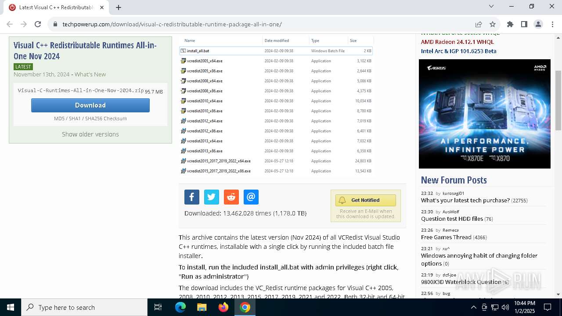Show hidden tray icons chevron
Screen dimensions: 562x316
473,307
